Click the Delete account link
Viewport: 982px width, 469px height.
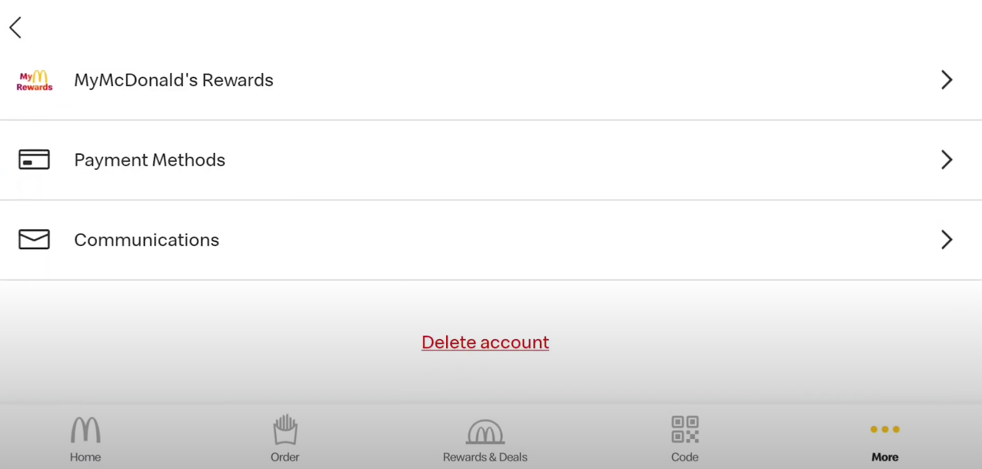[x=485, y=343]
